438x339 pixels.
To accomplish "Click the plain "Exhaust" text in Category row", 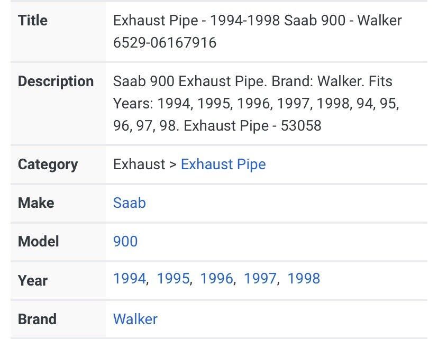I will point(139,164).
